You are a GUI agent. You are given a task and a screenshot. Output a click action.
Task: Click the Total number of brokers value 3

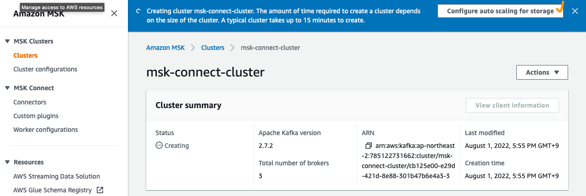tap(260, 176)
